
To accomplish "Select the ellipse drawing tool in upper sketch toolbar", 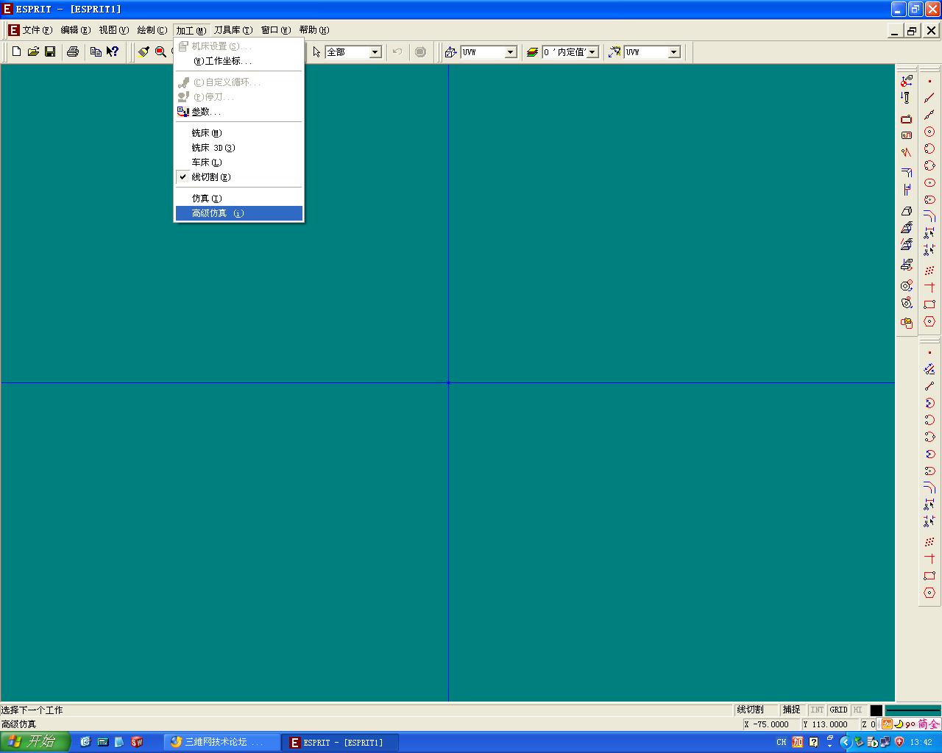I will [929, 182].
